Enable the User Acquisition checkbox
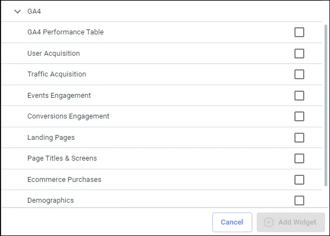This screenshot has width=330, height=236. [299, 54]
